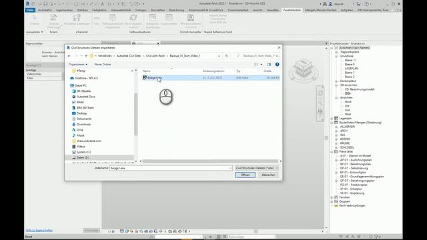This screenshot has height=240, width=427.
Task: Sort by the Änderungsdatum column header
Action: [x=213, y=71]
